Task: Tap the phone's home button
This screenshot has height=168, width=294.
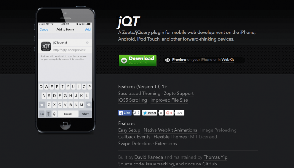Action: 65,124
